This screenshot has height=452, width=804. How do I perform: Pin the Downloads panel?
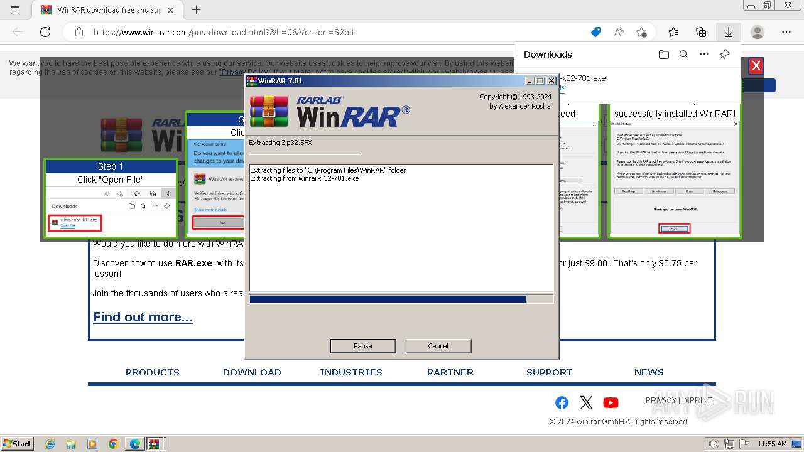pyautogui.click(x=724, y=55)
